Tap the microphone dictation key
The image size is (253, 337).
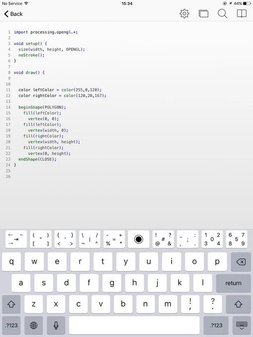[56, 326]
